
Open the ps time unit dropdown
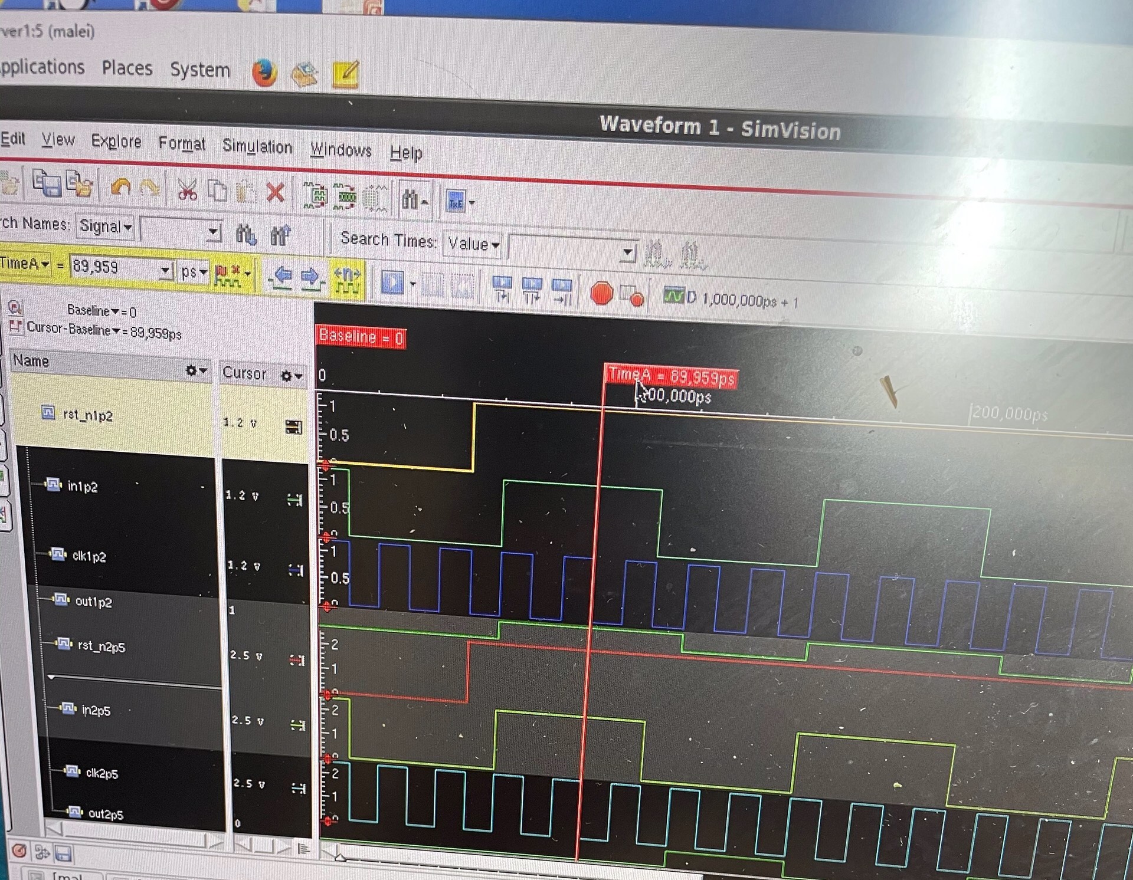(x=194, y=272)
